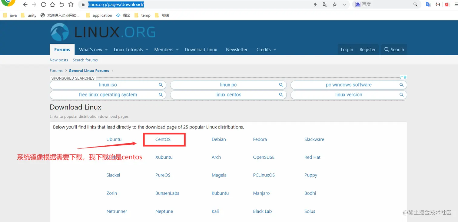This screenshot has height=222, width=458.
Task: Open the application bookmarks folder
Action: point(99,15)
